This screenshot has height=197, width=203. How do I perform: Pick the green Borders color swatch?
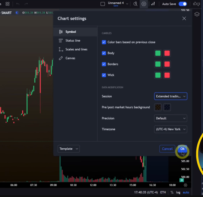coord(158,64)
